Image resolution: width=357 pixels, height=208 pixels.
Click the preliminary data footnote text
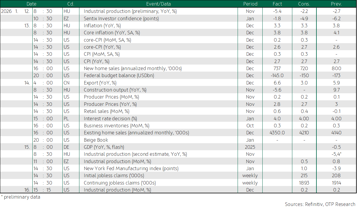click(21, 197)
